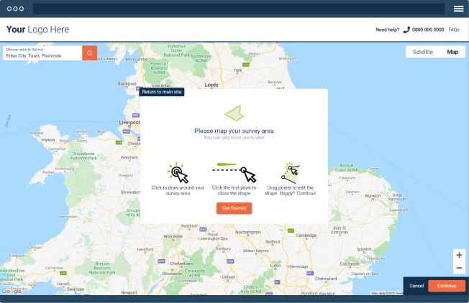Click the Blackpool label on the map

pyautogui.click(x=127, y=84)
